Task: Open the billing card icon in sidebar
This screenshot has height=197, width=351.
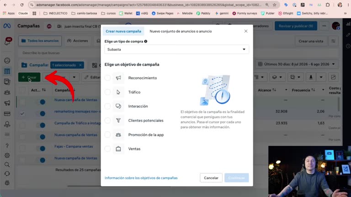Action: click(7, 114)
